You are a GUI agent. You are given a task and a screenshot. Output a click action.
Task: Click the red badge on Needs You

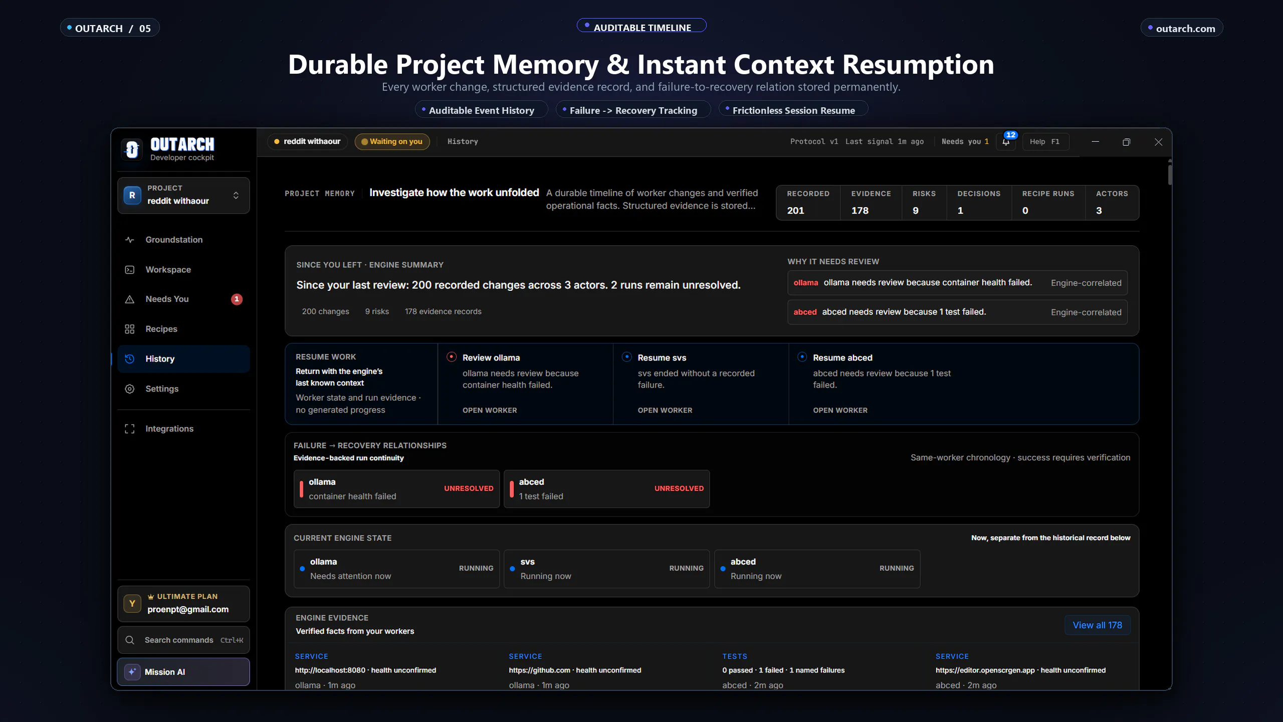[237, 299]
